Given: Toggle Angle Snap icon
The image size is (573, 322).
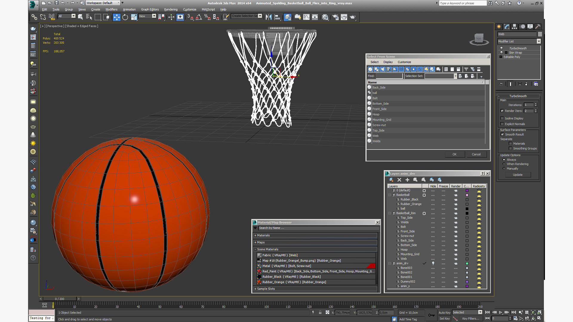Looking at the screenshot, I should (x=199, y=17).
